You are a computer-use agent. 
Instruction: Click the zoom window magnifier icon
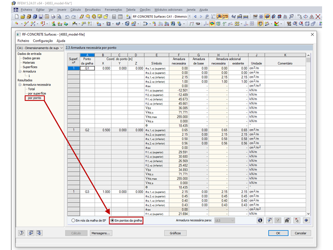[295, 24]
